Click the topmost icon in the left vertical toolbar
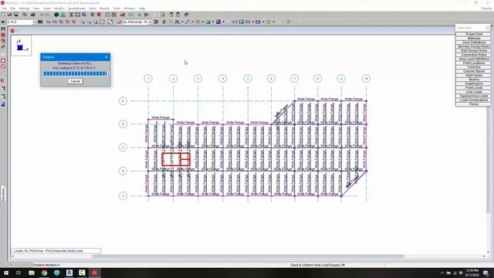The height and width of the screenshot is (278, 494). (x=3, y=29)
